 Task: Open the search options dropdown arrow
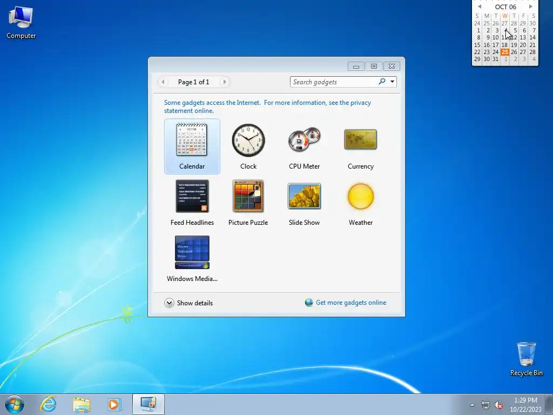tap(392, 82)
